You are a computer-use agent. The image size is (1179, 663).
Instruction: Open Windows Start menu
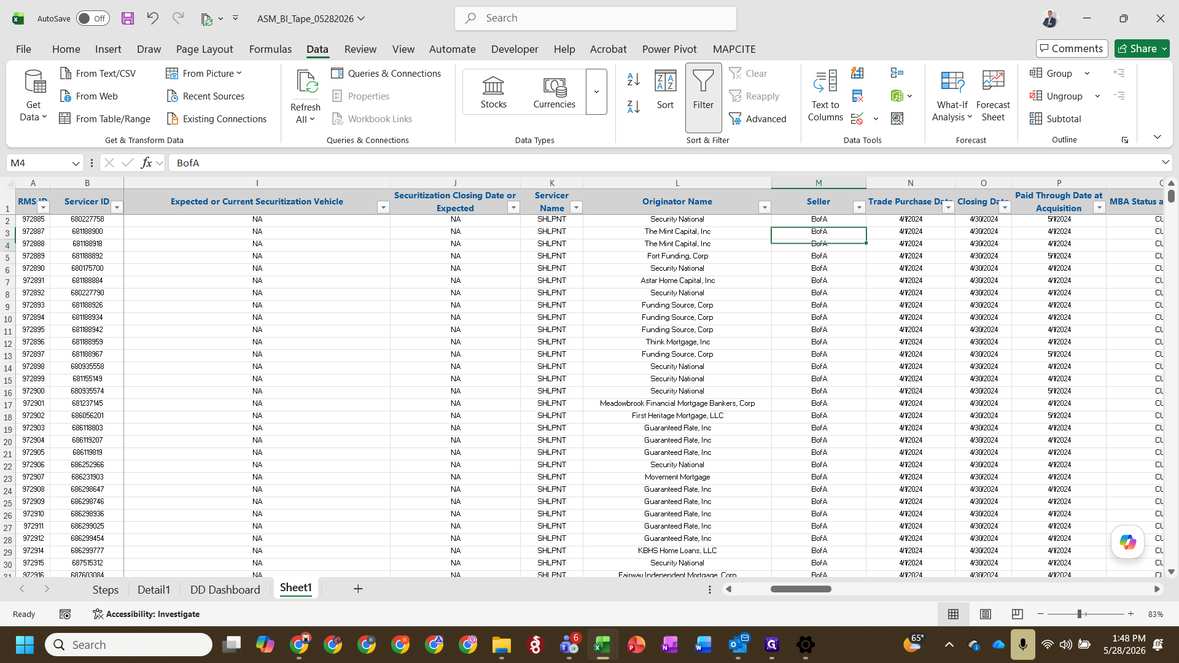(x=25, y=645)
